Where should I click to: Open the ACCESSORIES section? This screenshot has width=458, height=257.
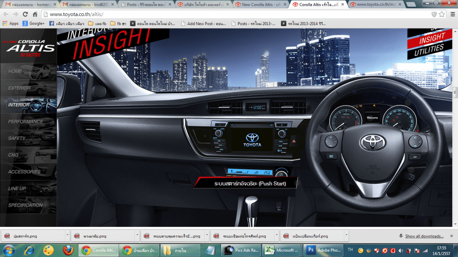28,172
